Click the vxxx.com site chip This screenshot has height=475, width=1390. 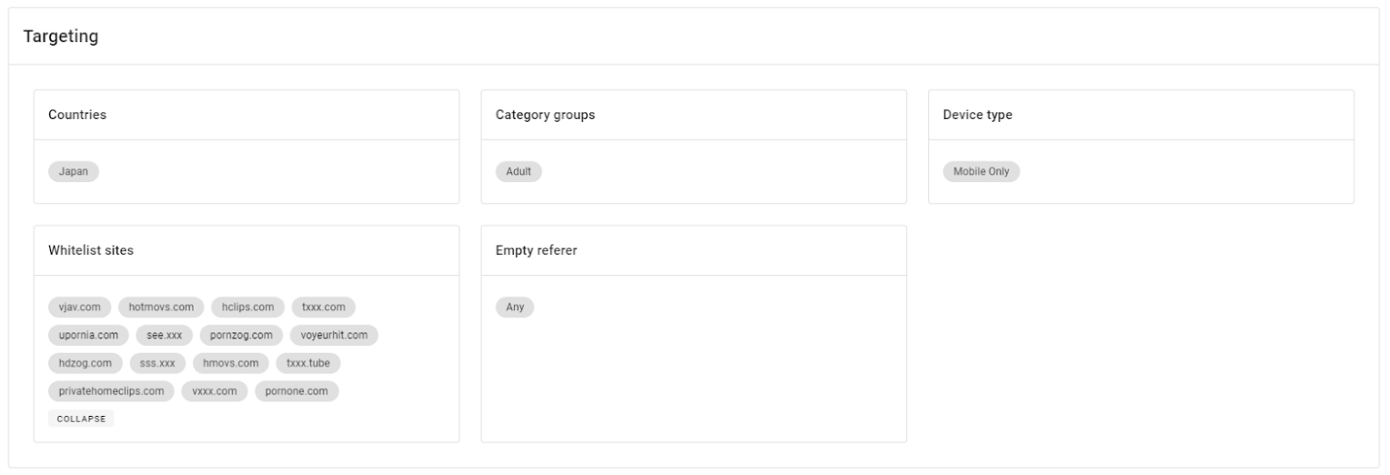pos(215,391)
